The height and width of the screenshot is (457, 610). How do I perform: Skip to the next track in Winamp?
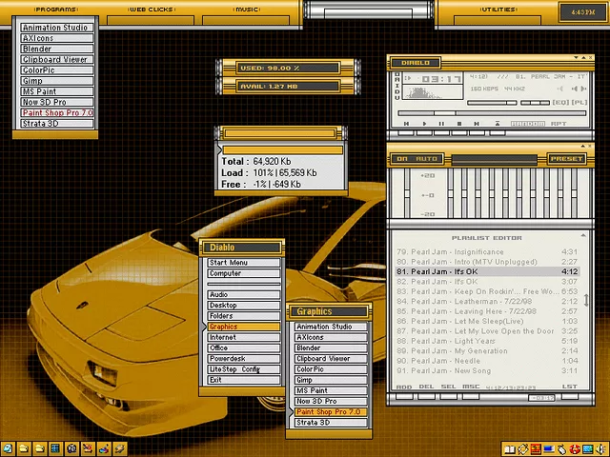point(478,123)
